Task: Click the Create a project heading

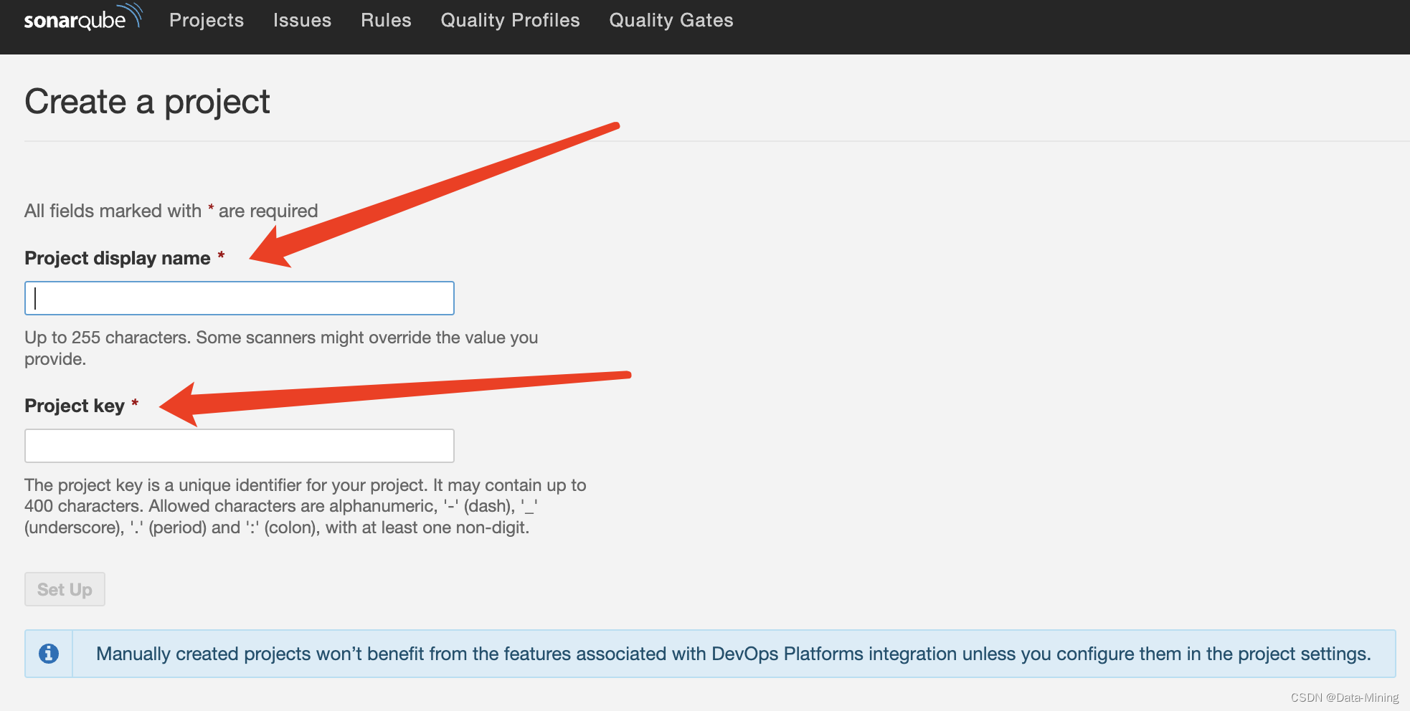Action: pos(147,102)
